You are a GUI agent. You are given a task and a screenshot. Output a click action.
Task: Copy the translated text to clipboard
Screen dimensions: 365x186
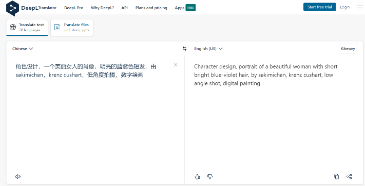pyautogui.click(x=336, y=176)
